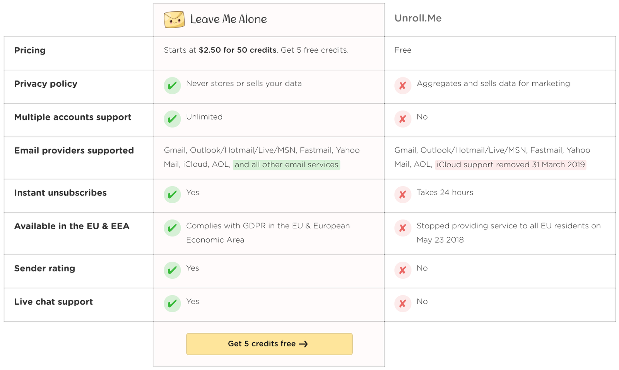Click the 'Free' pricing cell for Unroll.Me
Viewport: 619px width, 370px height.
403,50
